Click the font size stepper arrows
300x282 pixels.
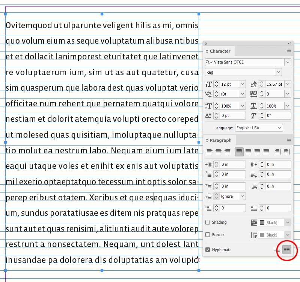click(x=216, y=84)
